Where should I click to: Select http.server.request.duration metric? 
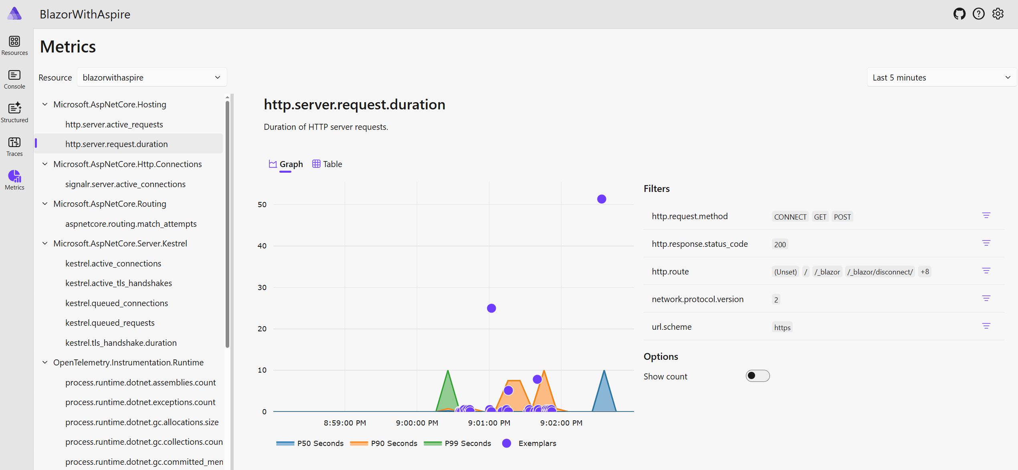(x=117, y=144)
